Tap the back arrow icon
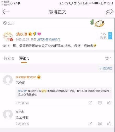 [6, 12]
